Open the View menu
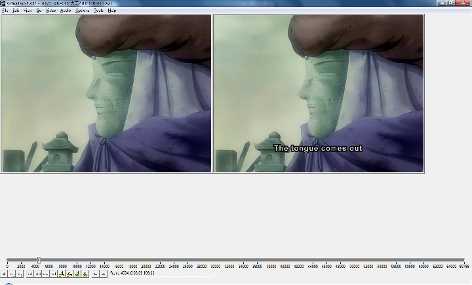The width and height of the screenshot is (472, 285). (x=28, y=10)
